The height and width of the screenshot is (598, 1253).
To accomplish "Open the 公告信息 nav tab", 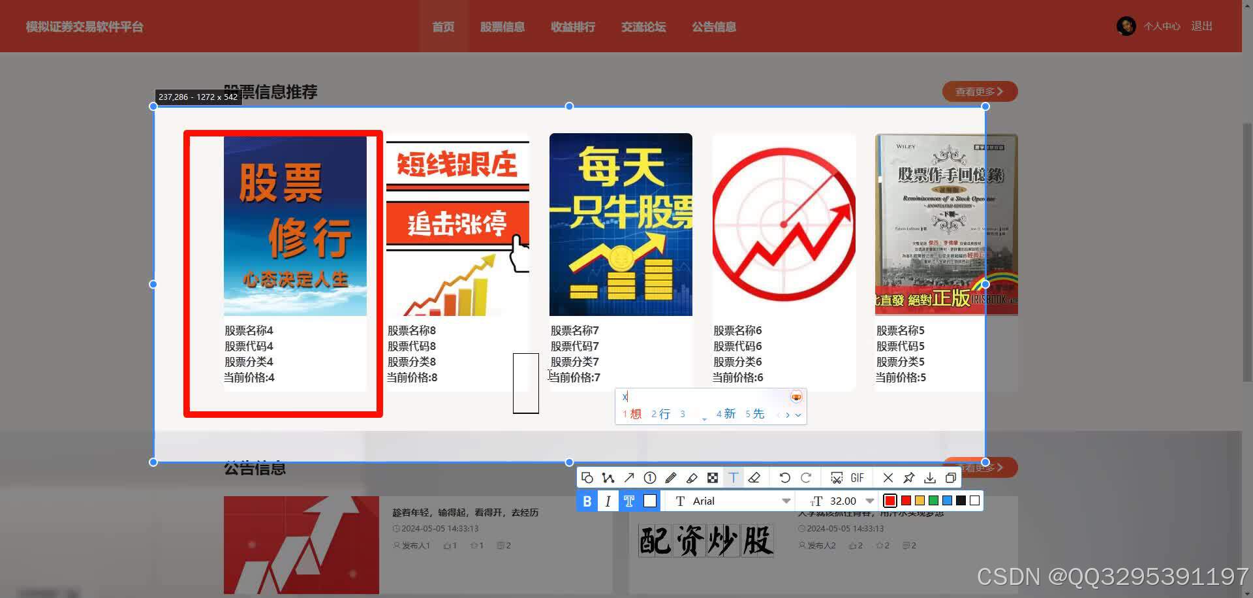I will coord(714,27).
